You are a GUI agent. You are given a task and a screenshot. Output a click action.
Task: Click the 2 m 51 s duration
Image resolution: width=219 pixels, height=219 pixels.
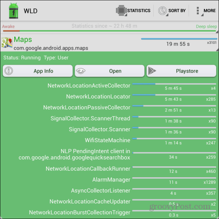(173, 110)
